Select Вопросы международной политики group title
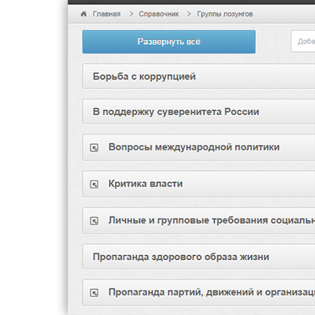315x315 pixels. pos(194,147)
